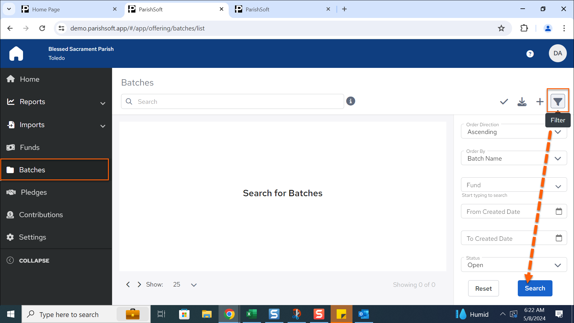Screen dimensions: 574x323
Task: Open browser extensions puzzle icon
Action: (x=524, y=28)
